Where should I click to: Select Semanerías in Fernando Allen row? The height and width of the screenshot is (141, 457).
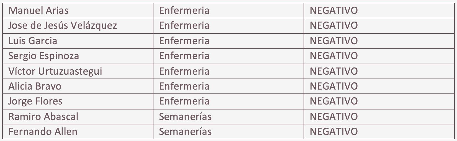click(185, 131)
